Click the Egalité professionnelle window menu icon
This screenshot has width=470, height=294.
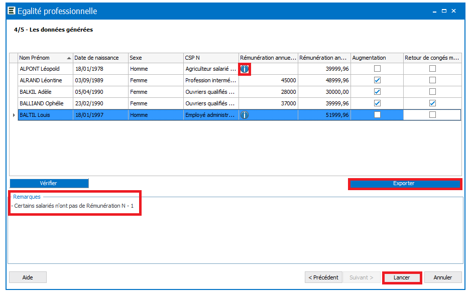tap(12, 11)
